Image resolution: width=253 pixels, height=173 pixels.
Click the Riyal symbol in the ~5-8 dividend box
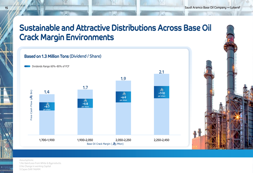click(x=85, y=101)
